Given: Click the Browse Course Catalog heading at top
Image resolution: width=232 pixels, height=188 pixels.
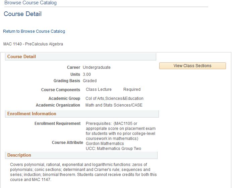Looking at the screenshot, I should (31, 3).
